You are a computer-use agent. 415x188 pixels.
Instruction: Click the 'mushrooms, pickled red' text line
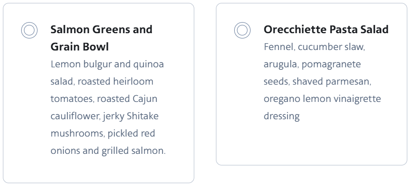click(103, 134)
